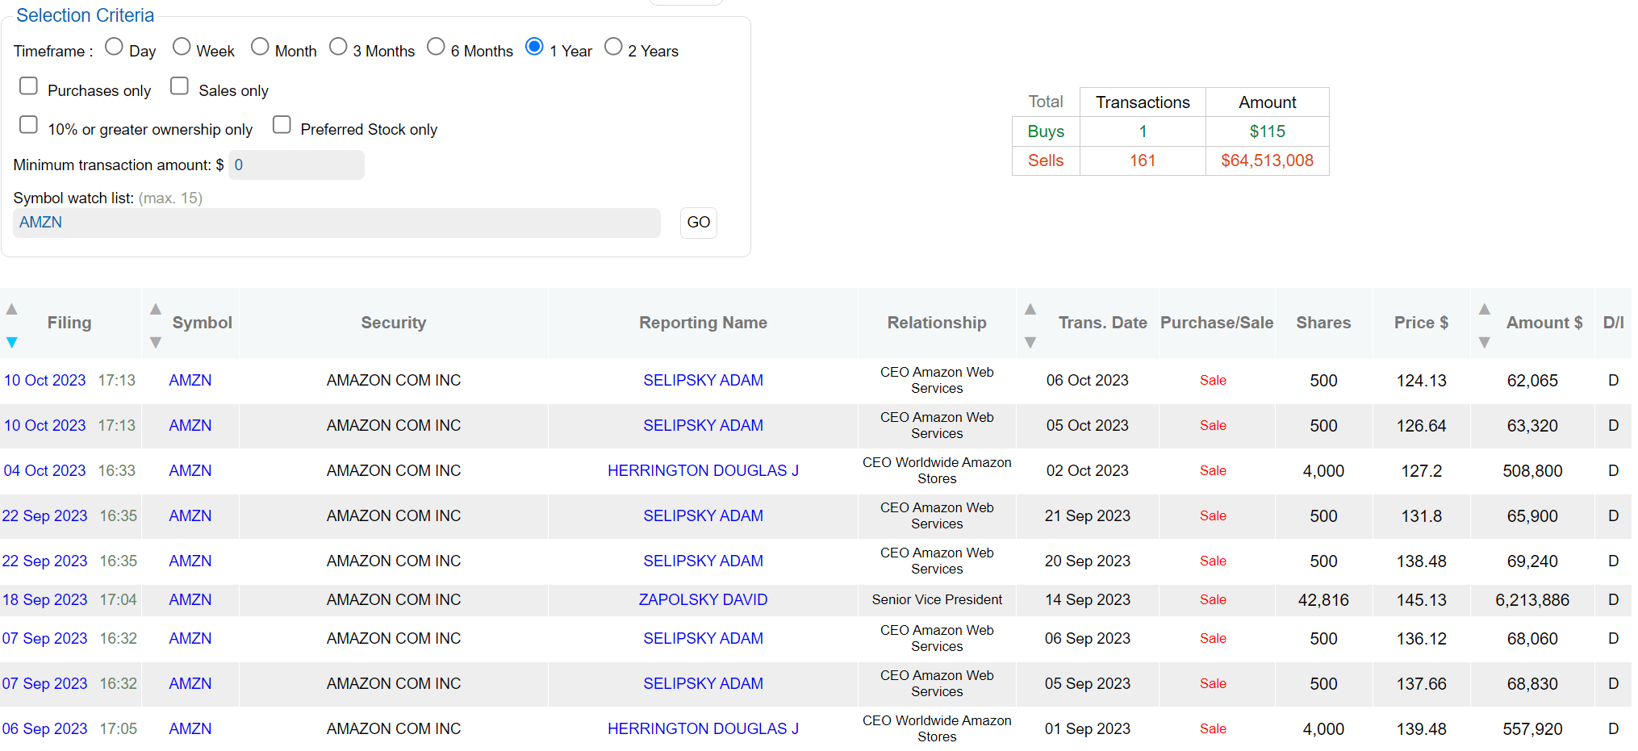Click the D/I column header
The height and width of the screenshot is (751, 1638).
pos(1614,323)
